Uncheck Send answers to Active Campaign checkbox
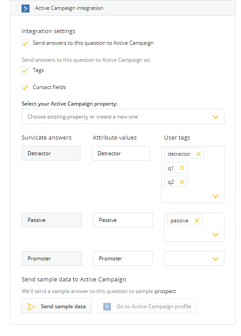 tap(25, 43)
